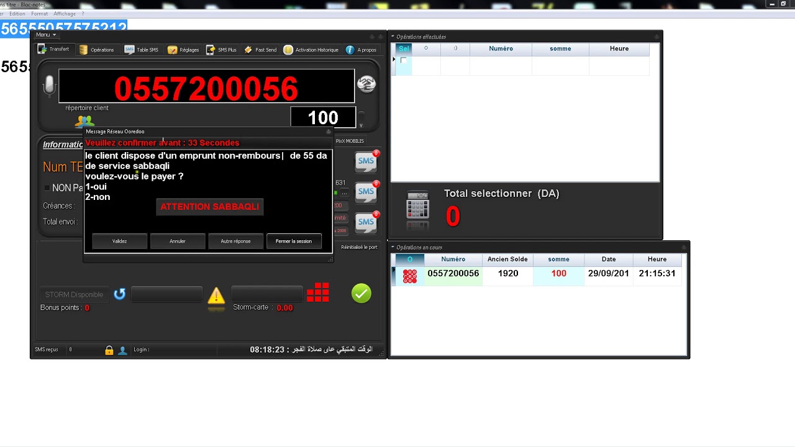Click the Annuler button
Image resolution: width=795 pixels, height=447 pixels.
178,241
